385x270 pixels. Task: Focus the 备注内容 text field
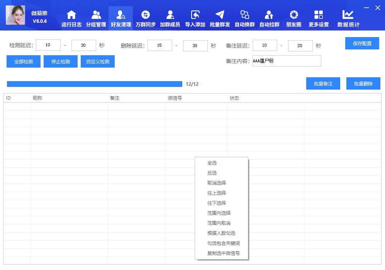tap(287, 61)
